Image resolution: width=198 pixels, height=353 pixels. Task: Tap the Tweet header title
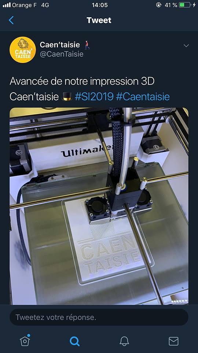click(x=99, y=20)
